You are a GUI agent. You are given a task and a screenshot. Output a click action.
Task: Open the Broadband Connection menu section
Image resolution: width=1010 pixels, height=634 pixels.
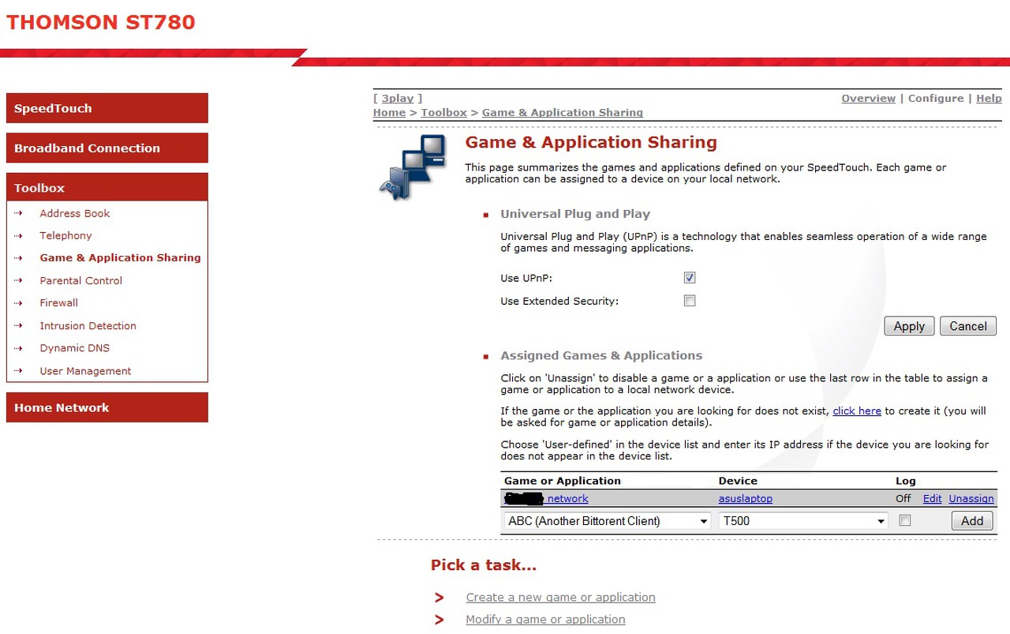tap(107, 148)
